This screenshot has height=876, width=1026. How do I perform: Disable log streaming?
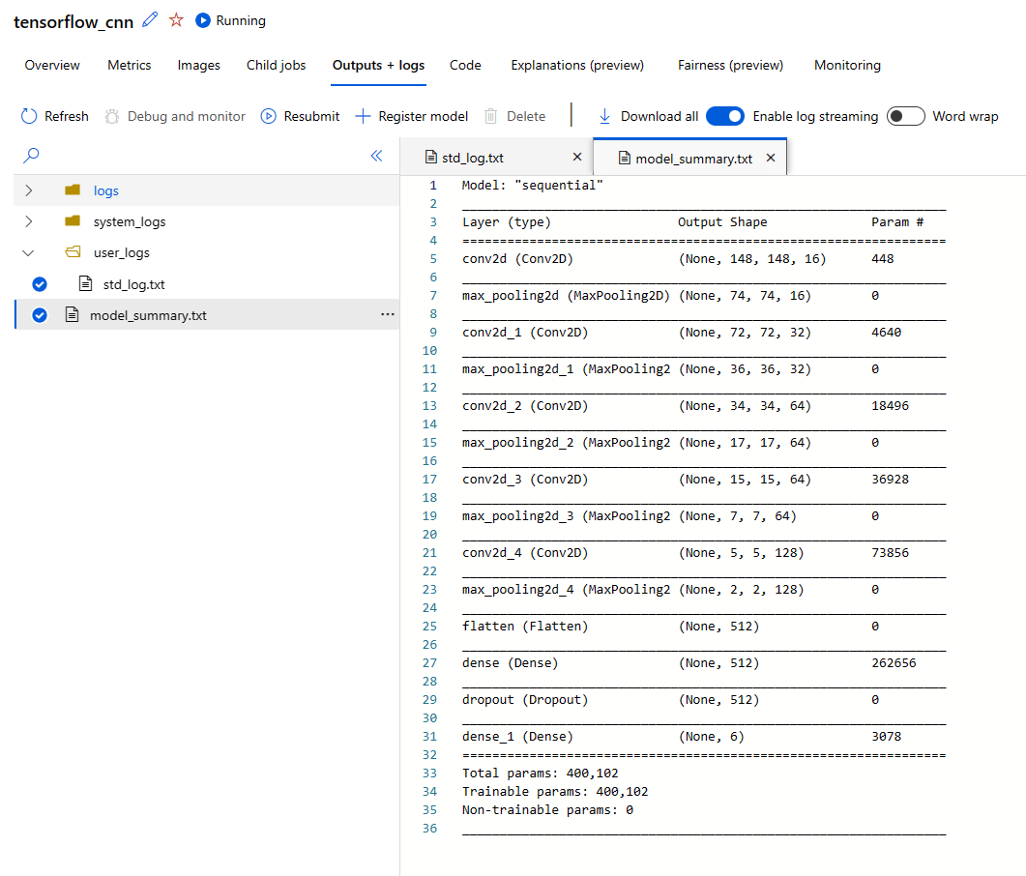point(725,116)
